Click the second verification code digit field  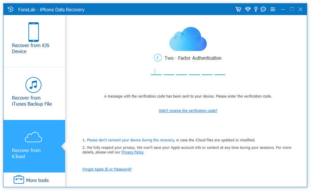(169, 72)
